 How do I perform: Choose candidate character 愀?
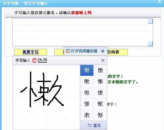87,93
